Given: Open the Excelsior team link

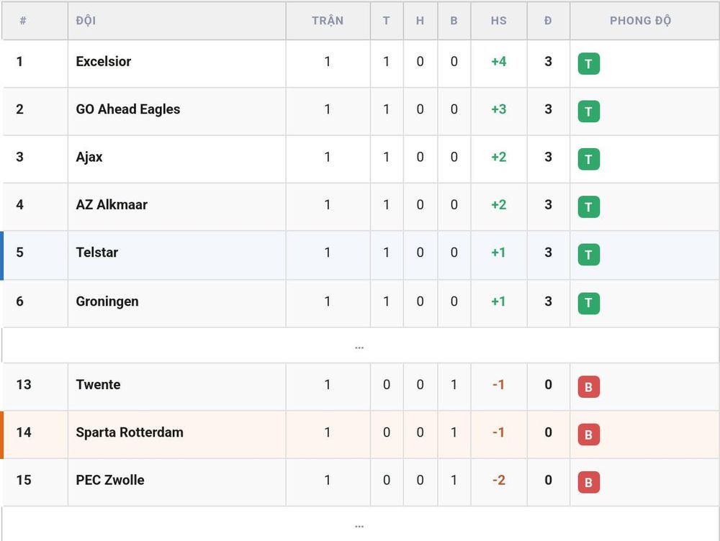Looking at the screenshot, I should [103, 61].
